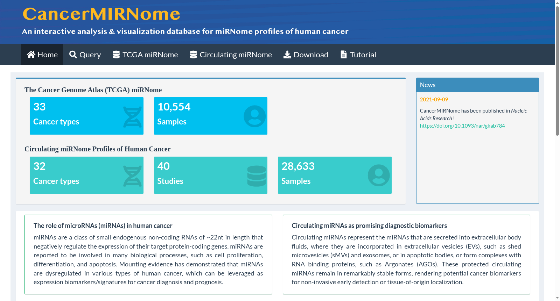This screenshot has width=560, height=301.
Task: Go to the Home tab
Action: tap(42, 55)
